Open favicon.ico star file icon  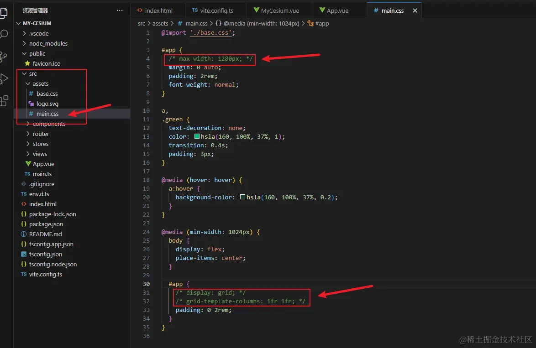click(x=27, y=63)
